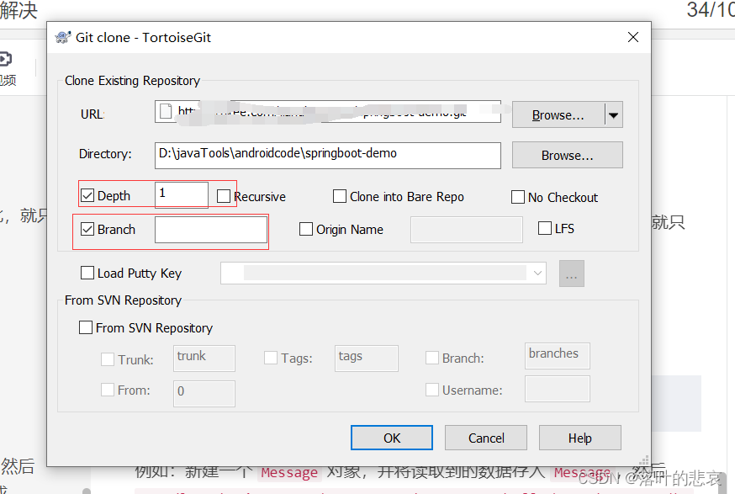Open the URL Browse dropdown arrow

(x=613, y=114)
